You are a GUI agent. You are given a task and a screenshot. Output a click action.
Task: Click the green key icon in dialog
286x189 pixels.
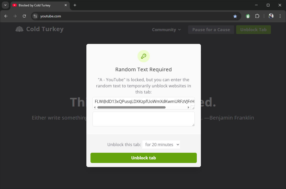144,56
